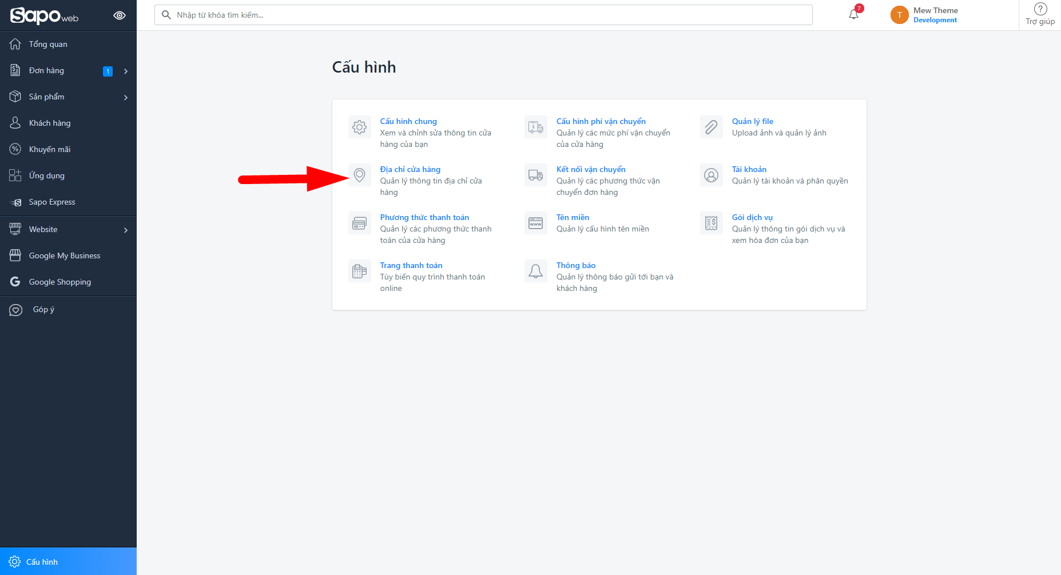
Task: Open the Cấu hình chung link
Action: coord(408,121)
